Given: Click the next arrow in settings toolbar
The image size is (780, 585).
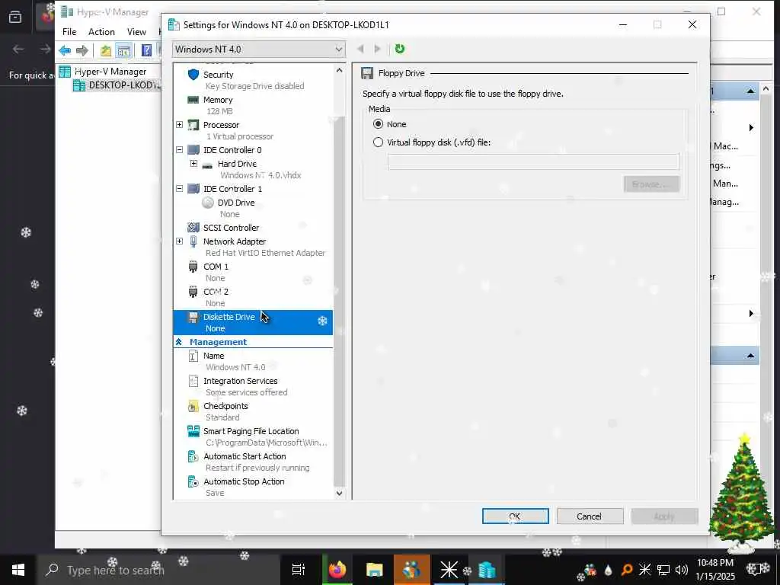Looking at the screenshot, I should (377, 49).
